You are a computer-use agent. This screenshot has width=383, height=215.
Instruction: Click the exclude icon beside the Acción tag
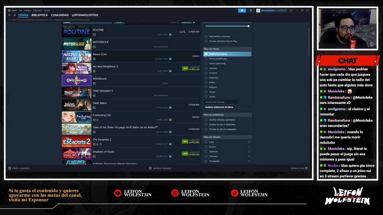tap(249, 147)
